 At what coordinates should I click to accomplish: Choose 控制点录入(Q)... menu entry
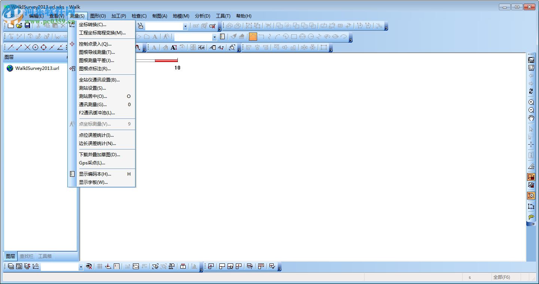101,44
